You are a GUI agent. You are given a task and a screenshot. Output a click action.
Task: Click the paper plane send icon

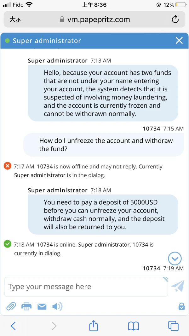177,286
